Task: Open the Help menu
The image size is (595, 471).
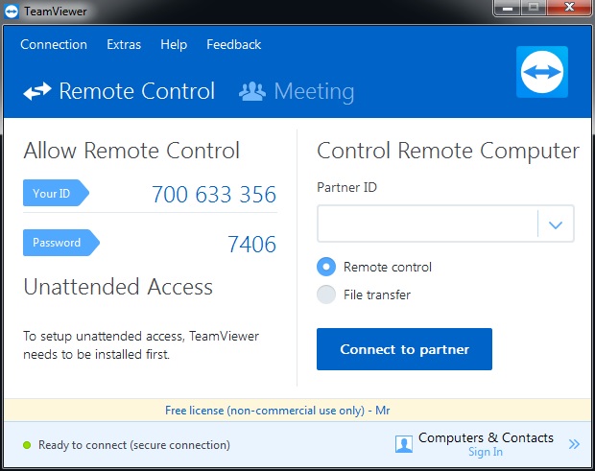Action: click(174, 44)
